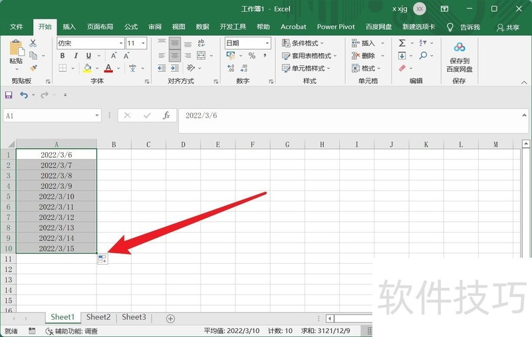This screenshot has width=532, height=337.
Task: Open the 文件 File tab
Action: click(16, 27)
